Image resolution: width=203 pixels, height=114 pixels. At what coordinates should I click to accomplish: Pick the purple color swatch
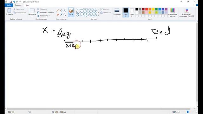pyautogui.click(x=166, y=9)
